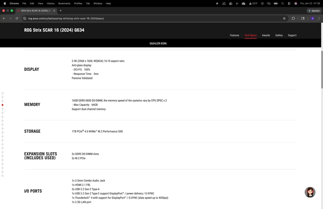Open the Tab menu
The image size is (323, 209).
point(88,3)
